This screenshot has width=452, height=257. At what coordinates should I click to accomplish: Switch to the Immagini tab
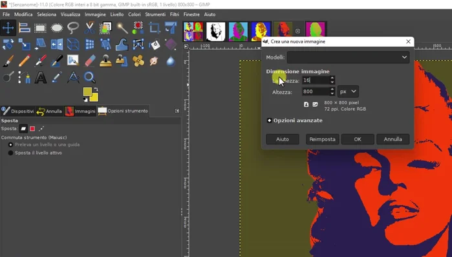pyautogui.click(x=80, y=111)
